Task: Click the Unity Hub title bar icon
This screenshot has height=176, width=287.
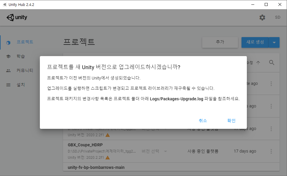Action: coord(5,4)
